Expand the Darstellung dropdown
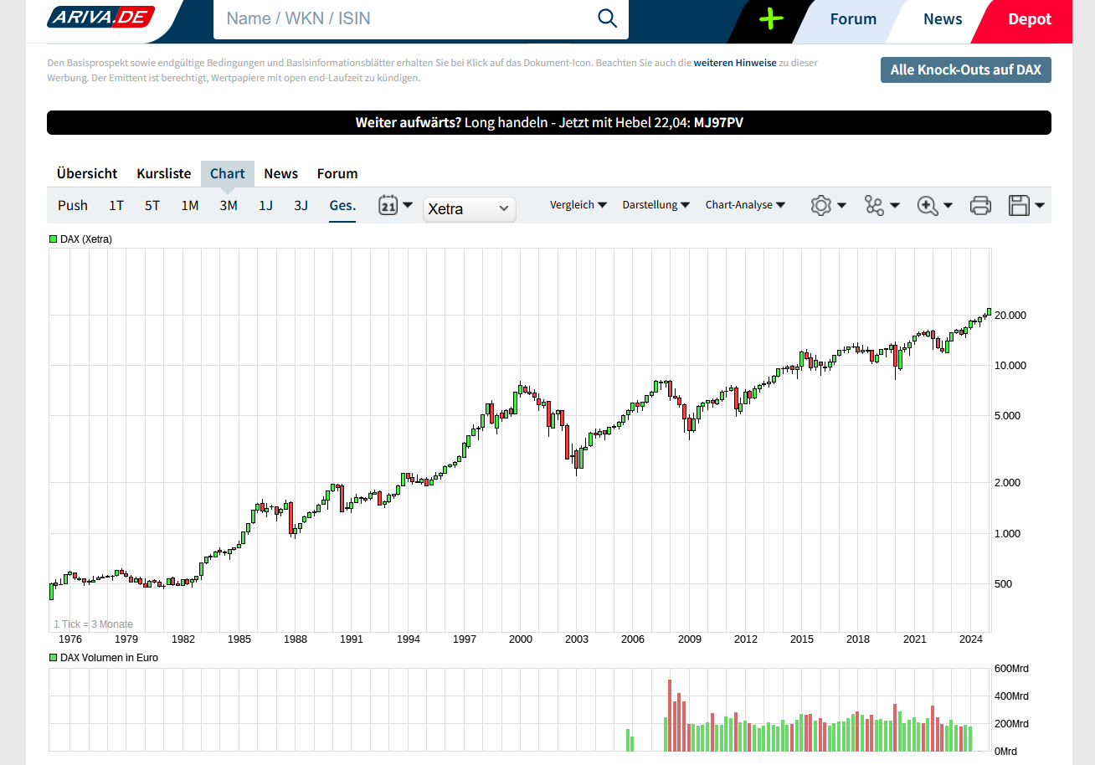The height and width of the screenshot is (765, 1095). pyautogui.click(x=656, y=205)
